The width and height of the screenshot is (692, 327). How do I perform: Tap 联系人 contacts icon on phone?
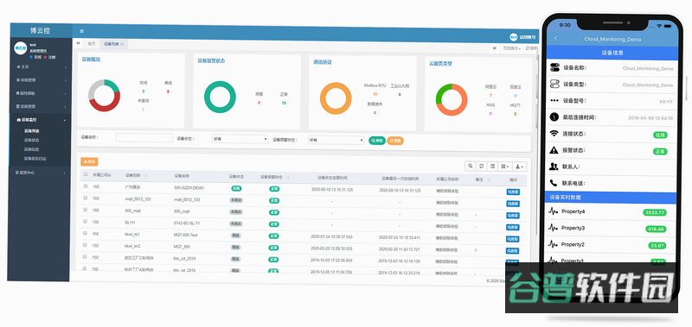click(554, 167)
